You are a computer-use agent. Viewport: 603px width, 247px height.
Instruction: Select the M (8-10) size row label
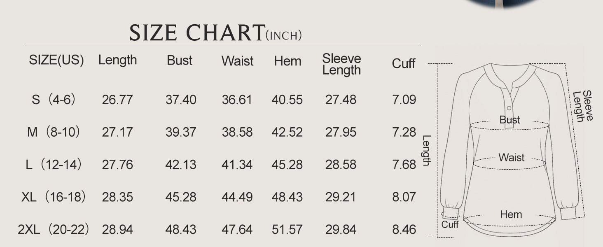coord(54,132)
